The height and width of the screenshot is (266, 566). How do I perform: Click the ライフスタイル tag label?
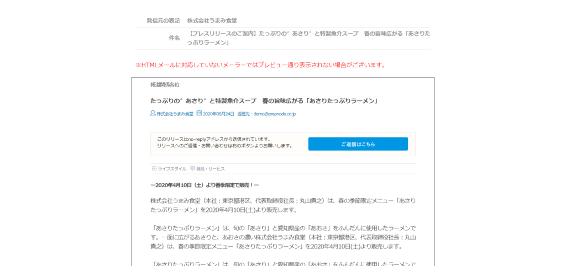172,168
